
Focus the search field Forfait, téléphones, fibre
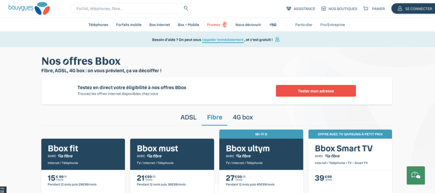(x=131, y=9)
